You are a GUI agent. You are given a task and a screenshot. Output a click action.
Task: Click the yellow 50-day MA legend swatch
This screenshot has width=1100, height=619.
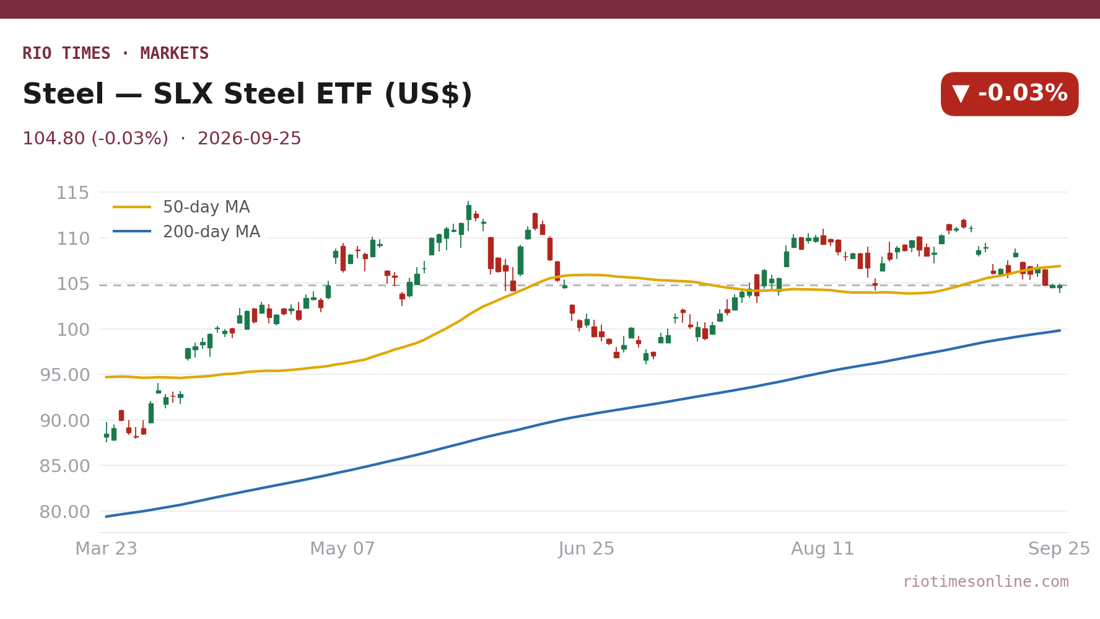point(132,207)
